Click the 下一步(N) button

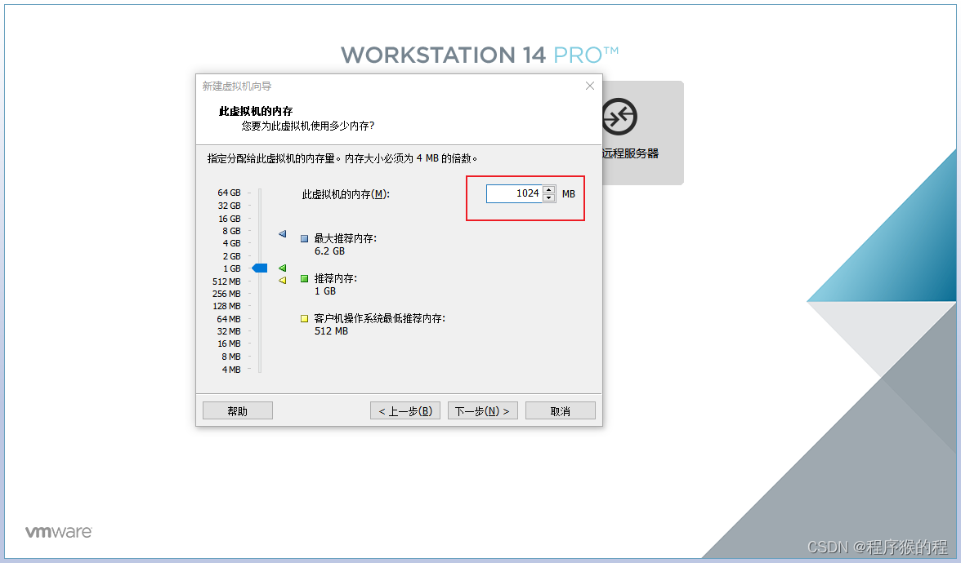click(482, 410)
